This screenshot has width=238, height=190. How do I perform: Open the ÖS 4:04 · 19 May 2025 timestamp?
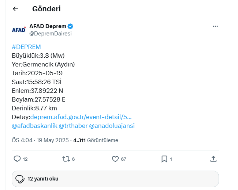pos(40,140)
